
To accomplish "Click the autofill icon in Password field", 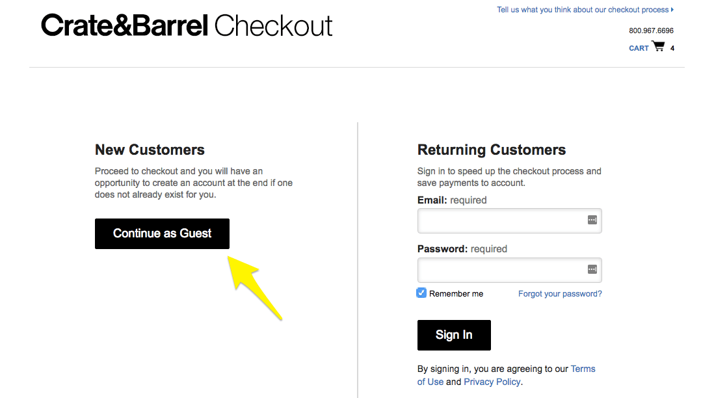I will coord(592,269).
